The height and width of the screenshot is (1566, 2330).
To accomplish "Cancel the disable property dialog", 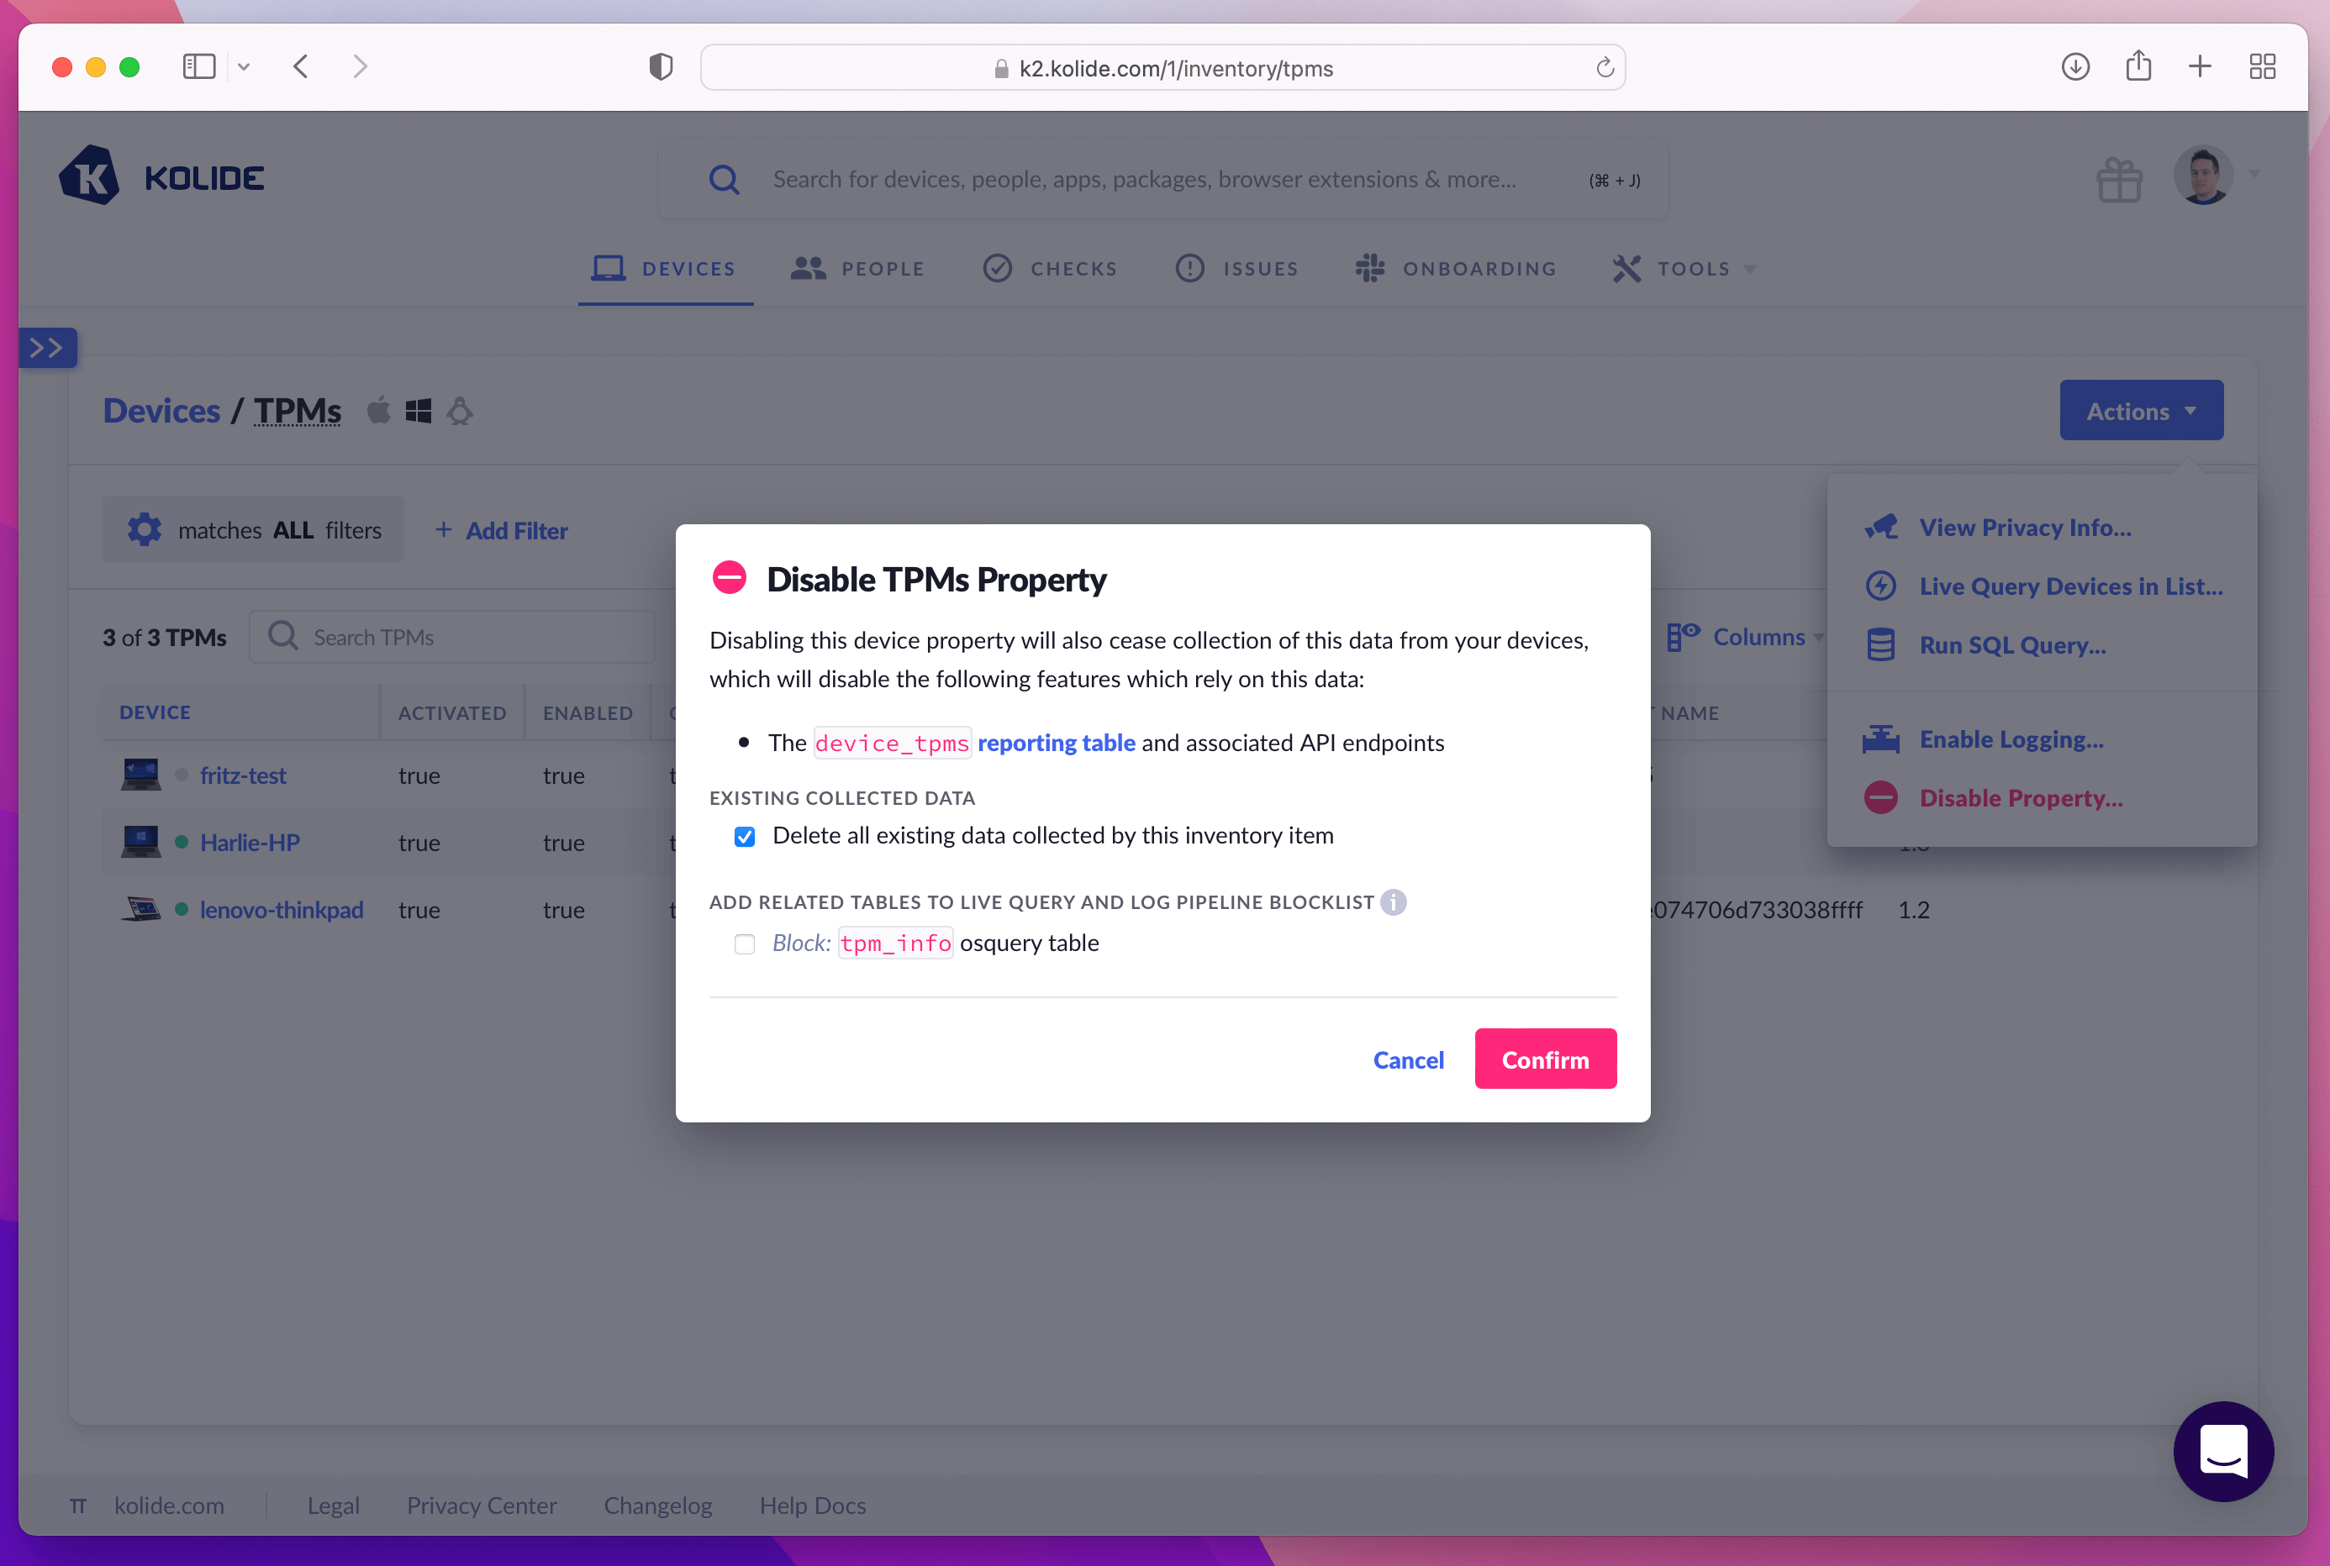I will (1407, 1059).
